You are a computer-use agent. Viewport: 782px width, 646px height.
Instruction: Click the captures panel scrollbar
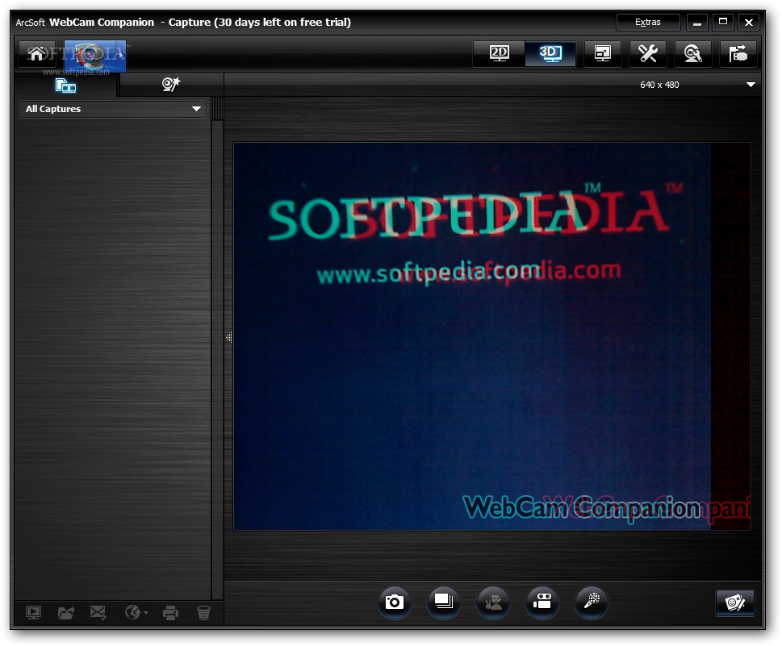217,349
